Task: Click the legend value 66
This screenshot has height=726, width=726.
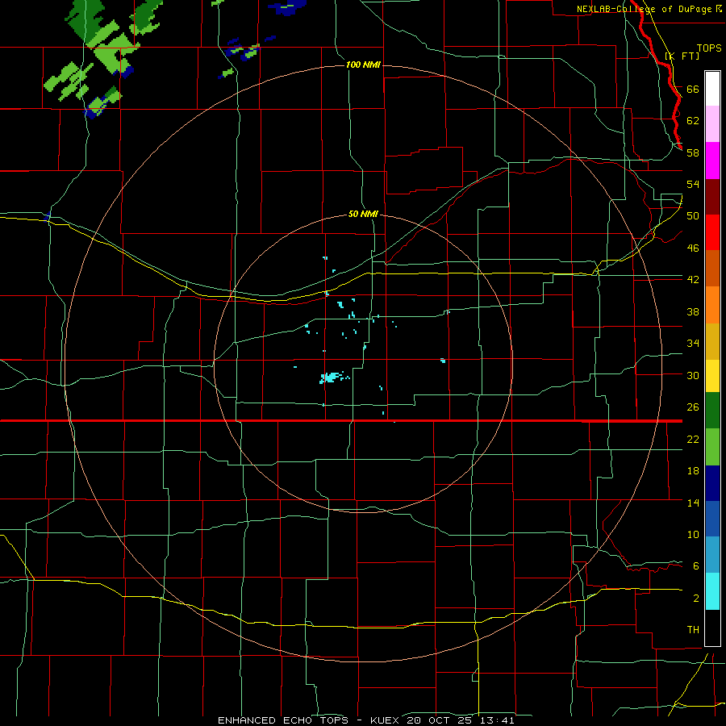Action: [693, 89]
